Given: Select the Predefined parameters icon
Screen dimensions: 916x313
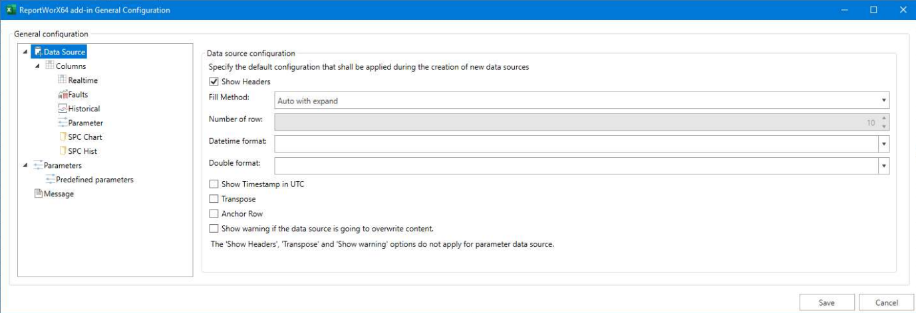Looking at the screenshot, I should tap(51, 180).
